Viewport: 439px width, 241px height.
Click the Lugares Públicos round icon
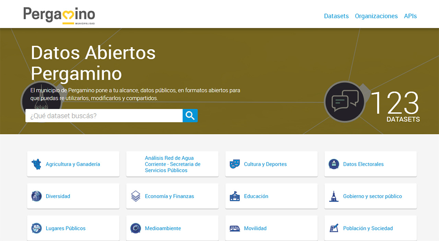[x=36, y=228]
